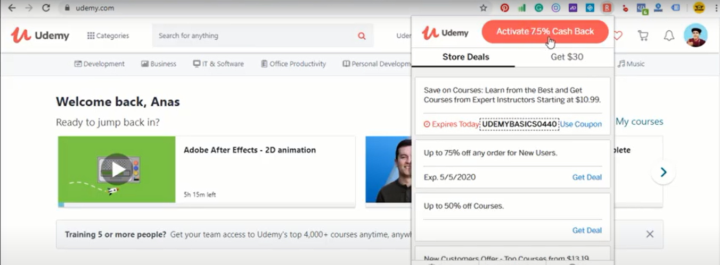Open the blue tag-shaped extension icon
Viewport: 720px width, 265px height.
(x=676, y=8)
